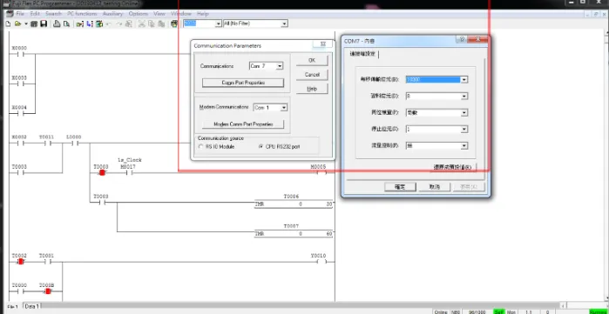Click the horizontal scrollbar left arrow

(x=564, y=305)
